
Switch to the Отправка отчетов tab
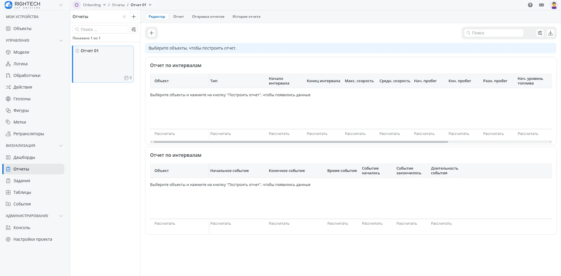coord(208,17)
